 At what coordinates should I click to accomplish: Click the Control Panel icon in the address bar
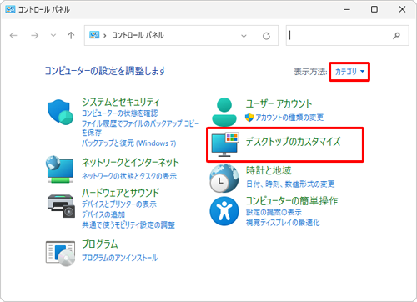pos(94,35)
